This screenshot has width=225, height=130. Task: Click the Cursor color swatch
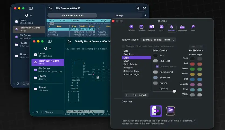point(155,83)
